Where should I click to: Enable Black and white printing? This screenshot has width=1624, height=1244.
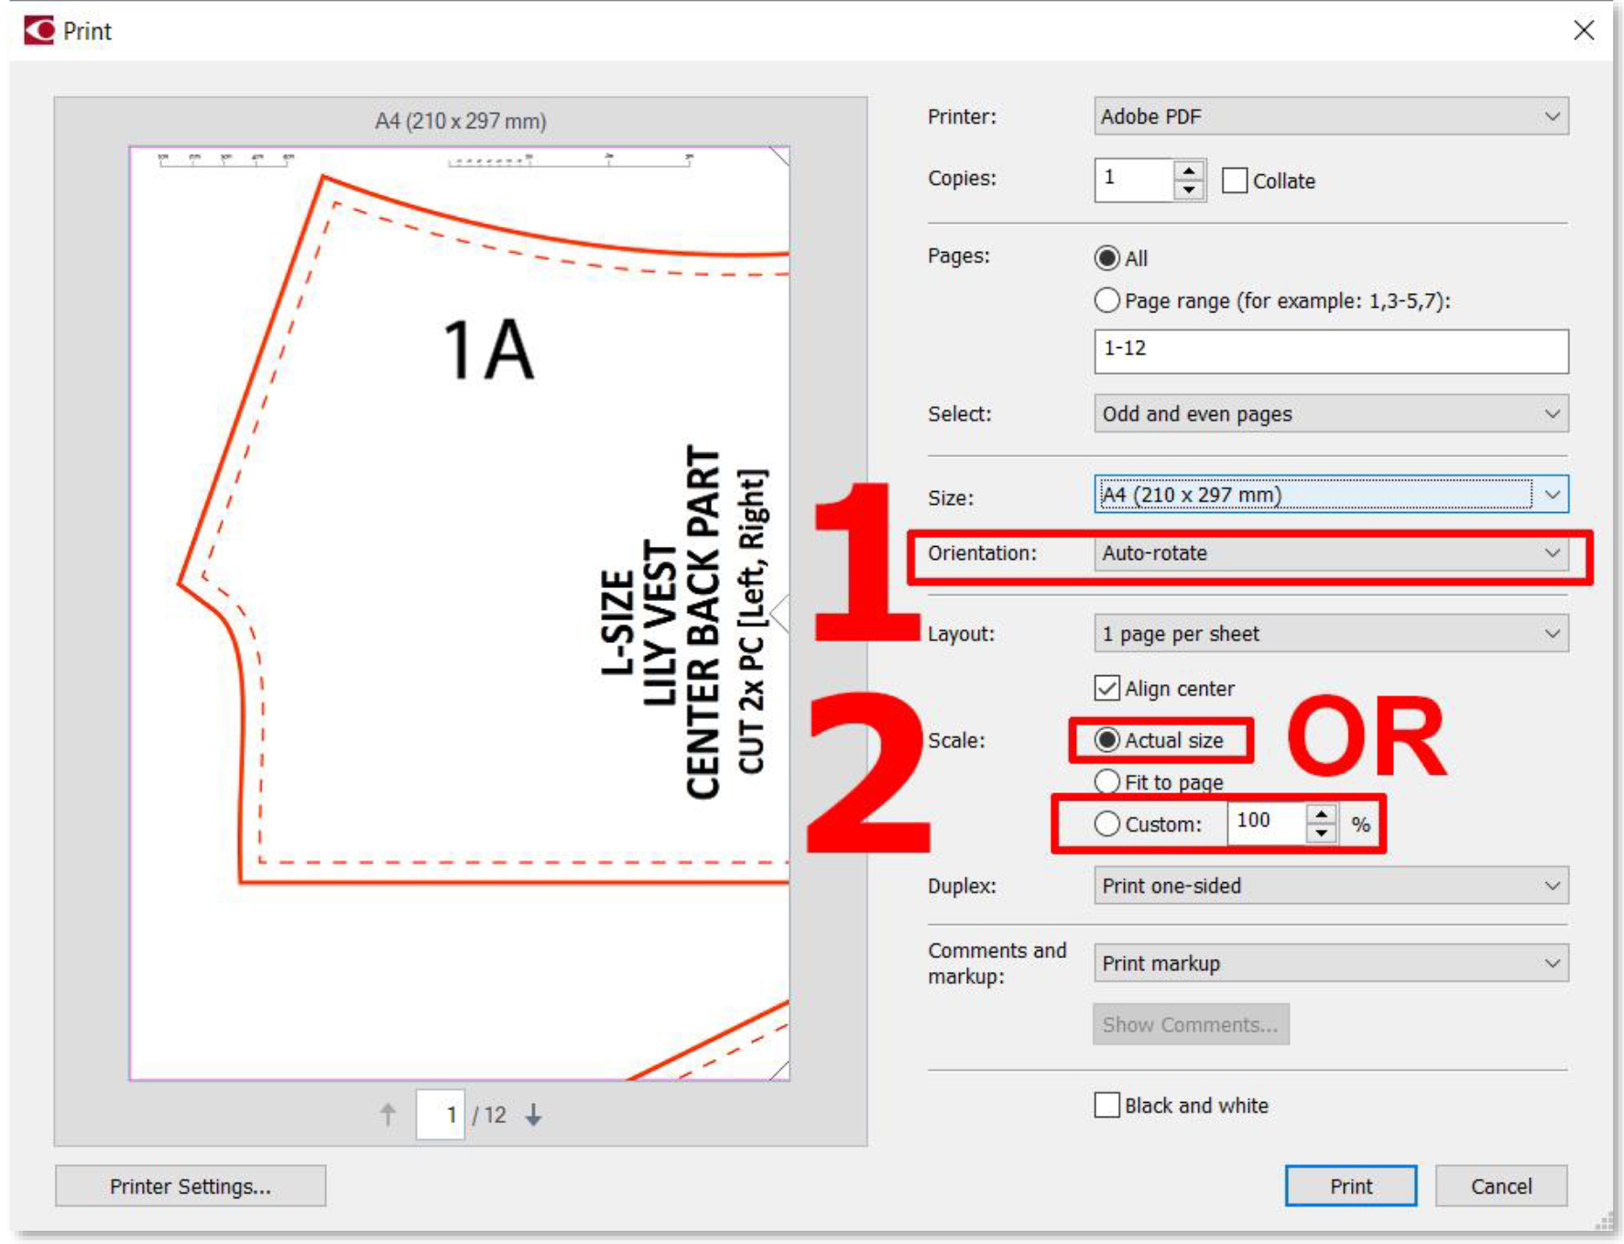point(1107,1106)
